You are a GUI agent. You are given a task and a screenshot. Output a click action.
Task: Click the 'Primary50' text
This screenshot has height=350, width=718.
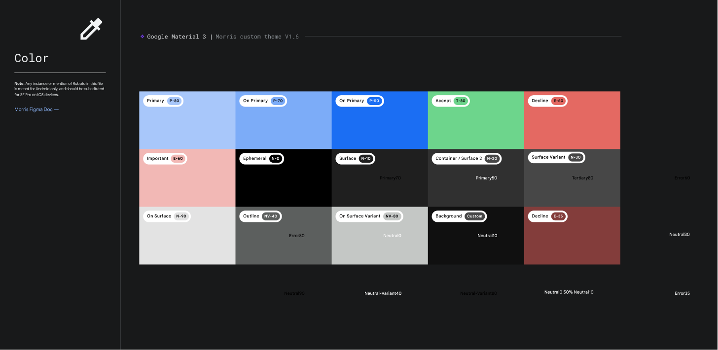[486, 178]
